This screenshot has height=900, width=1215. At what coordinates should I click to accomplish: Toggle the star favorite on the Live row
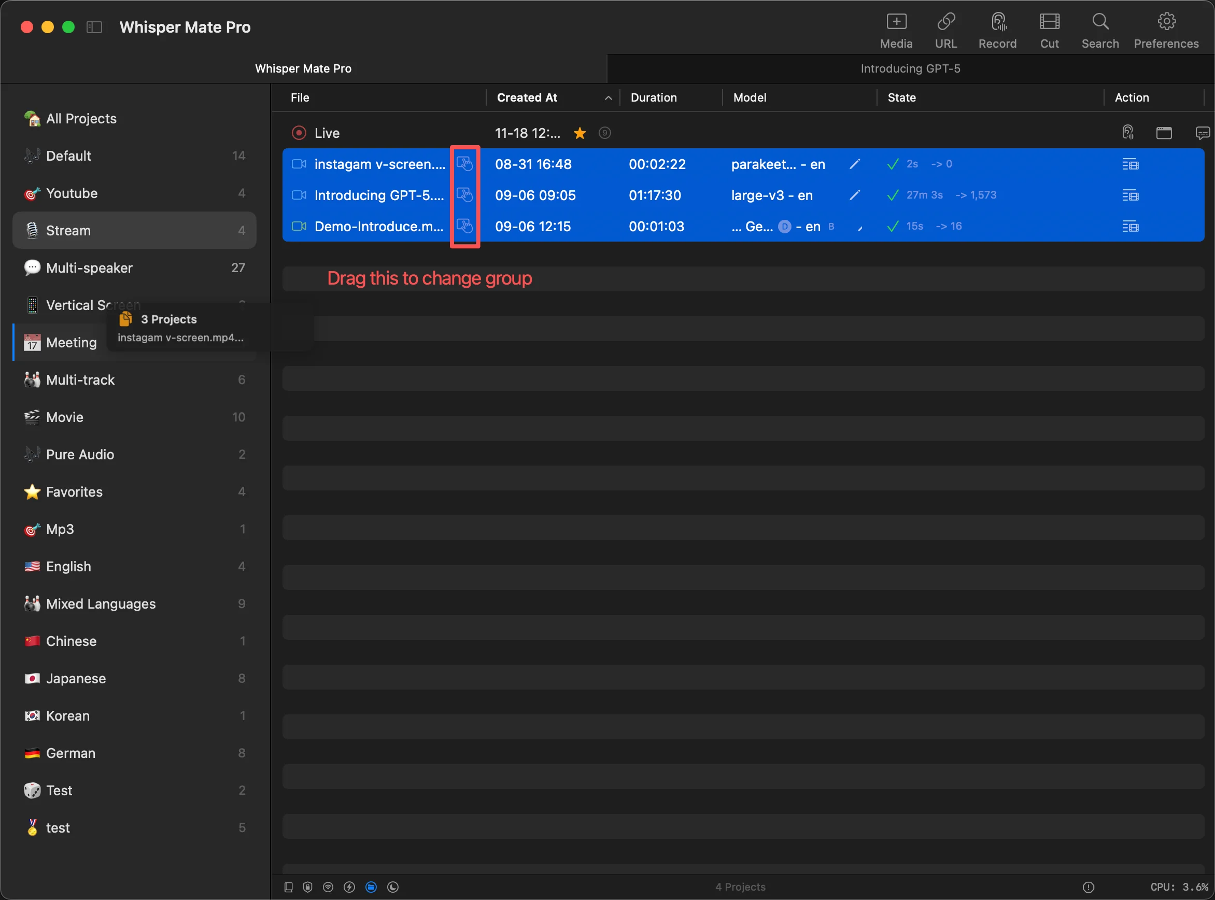(580, 133)
